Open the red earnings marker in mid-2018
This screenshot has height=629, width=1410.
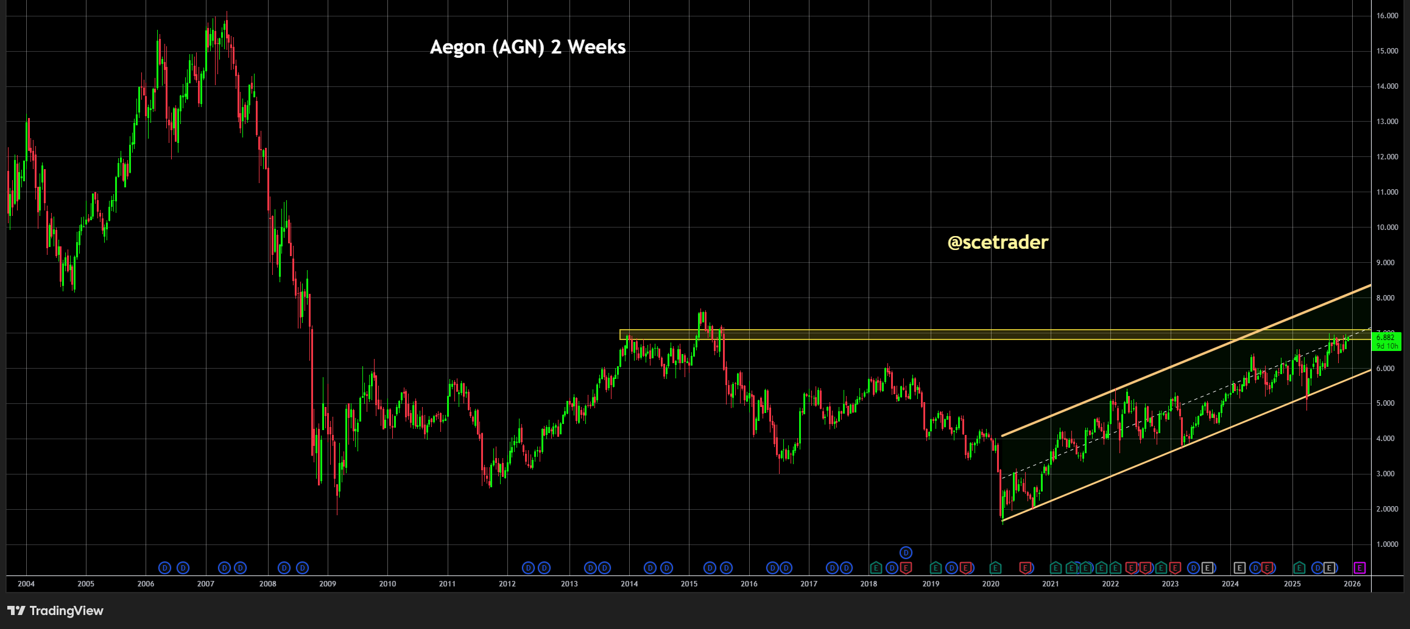point(906,568)
